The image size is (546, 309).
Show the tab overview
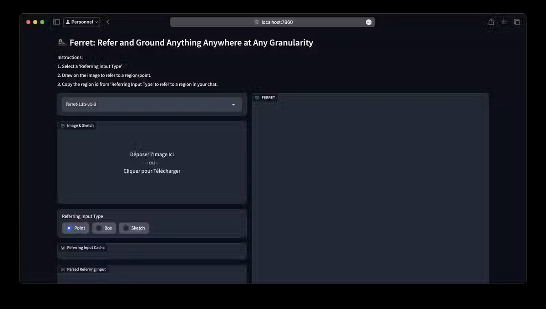[517, 22]
